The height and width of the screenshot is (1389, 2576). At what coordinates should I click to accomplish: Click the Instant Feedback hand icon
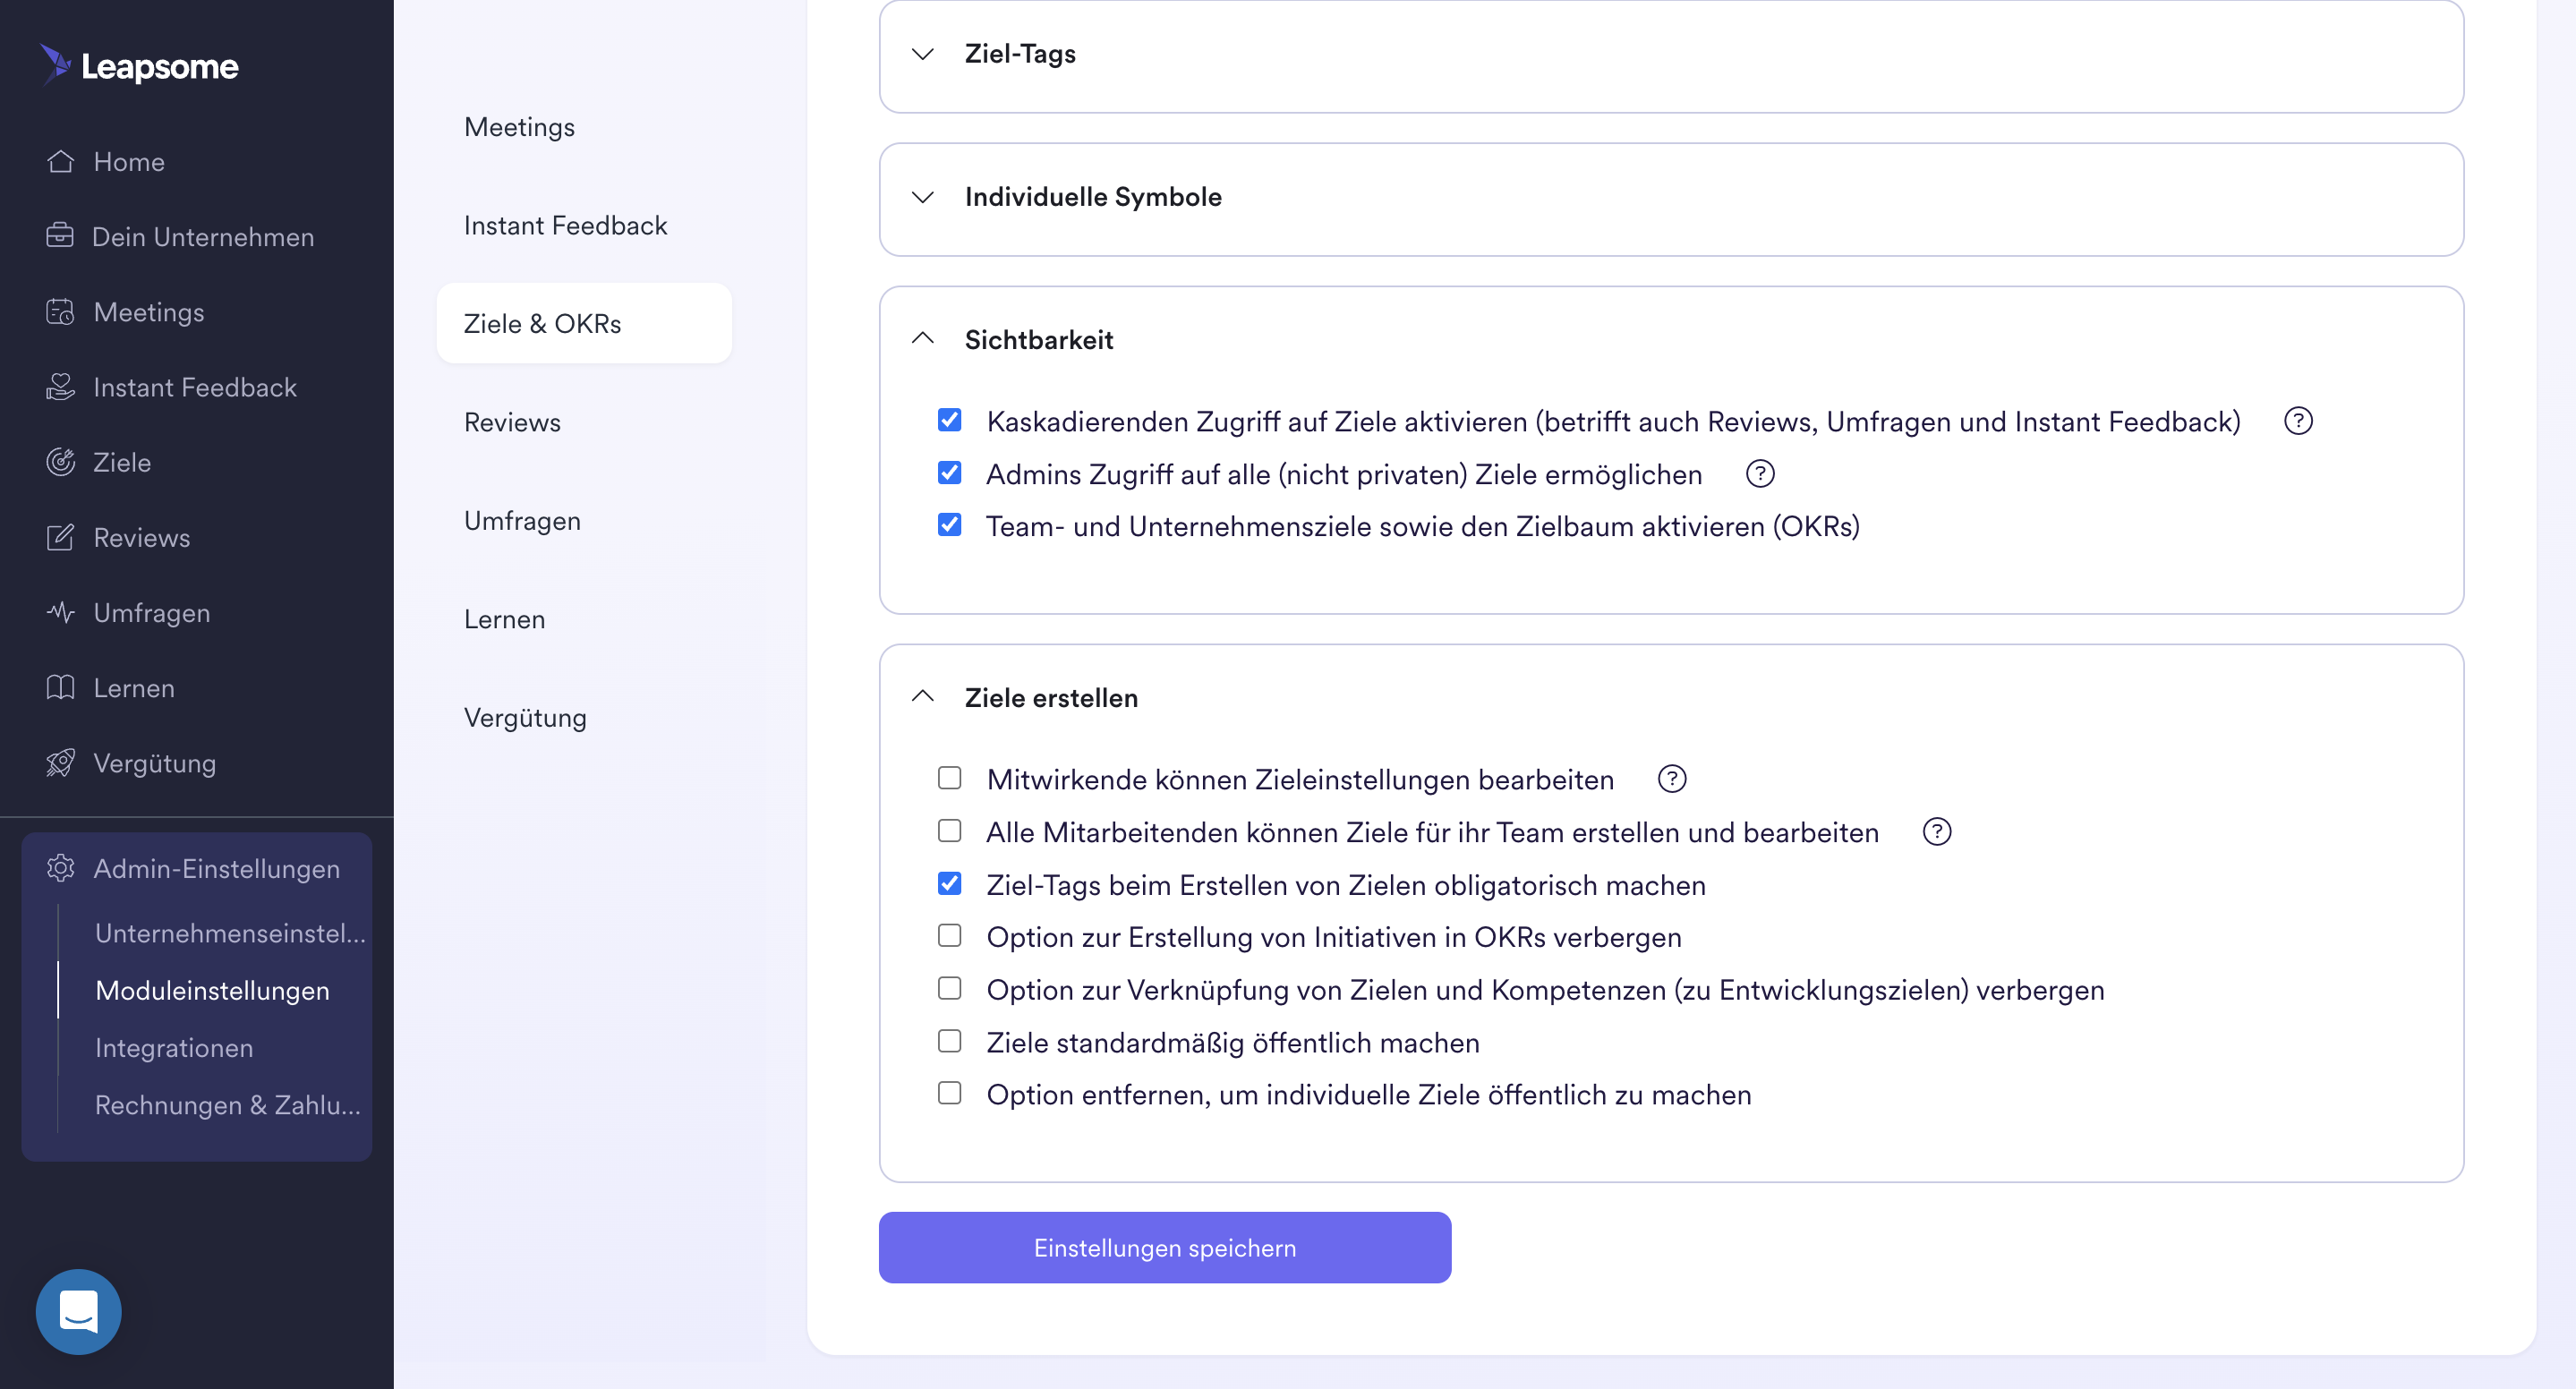coord(60,387)
